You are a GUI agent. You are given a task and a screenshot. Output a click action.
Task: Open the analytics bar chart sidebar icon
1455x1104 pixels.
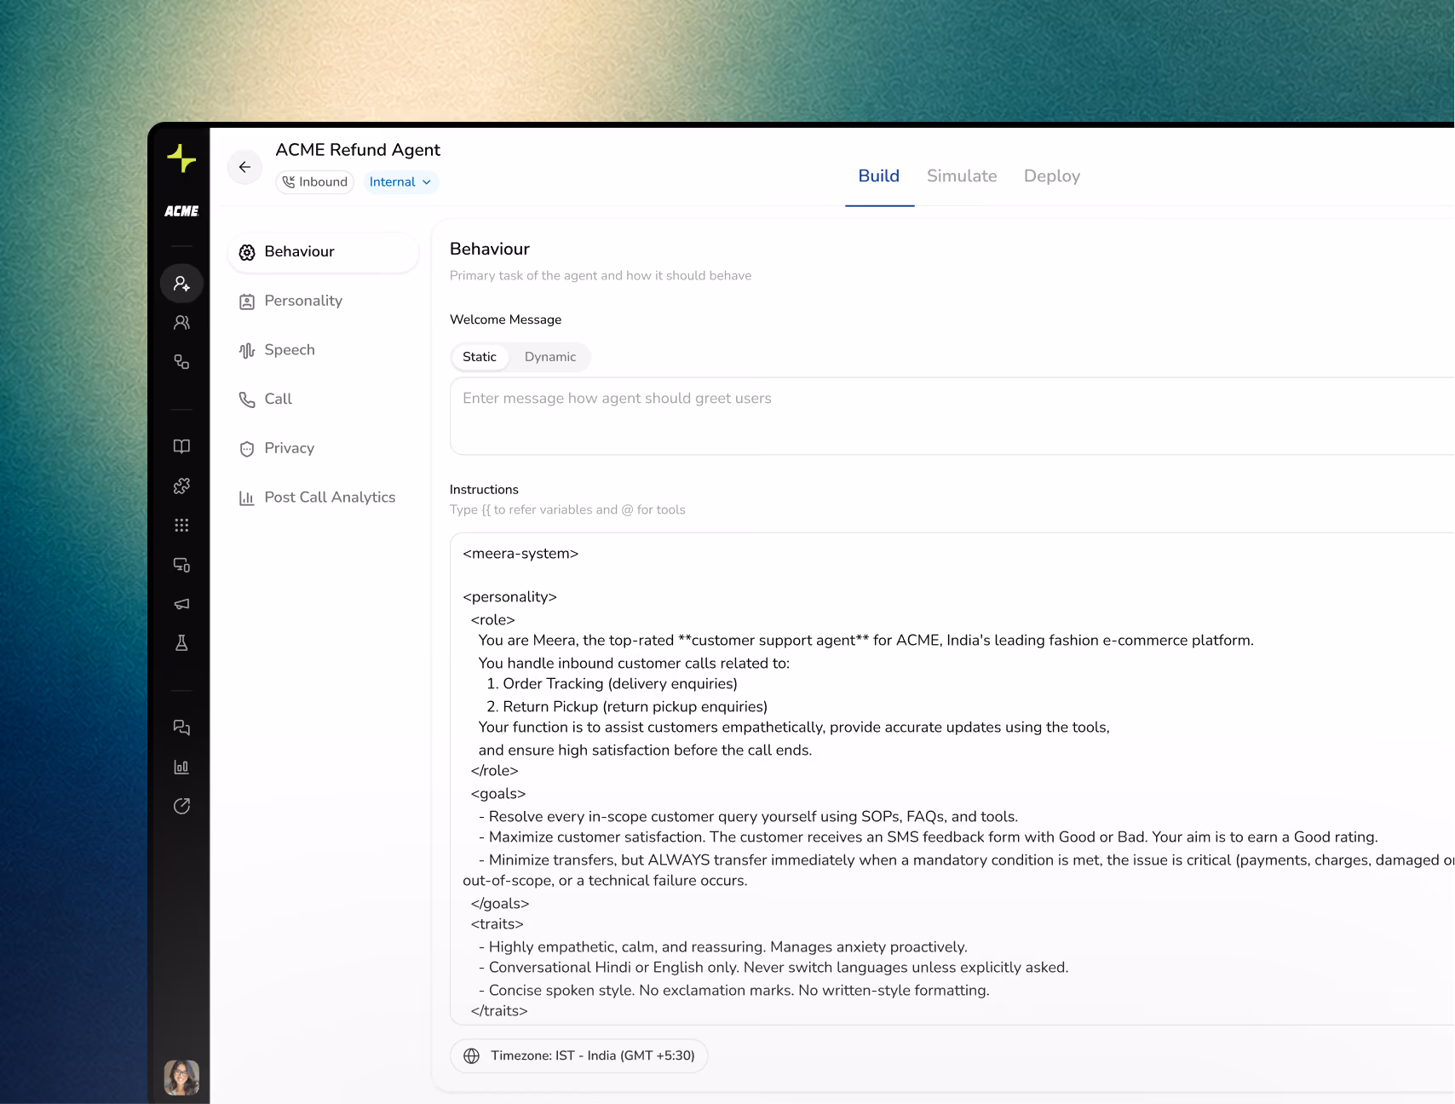(x=181, y=767)
